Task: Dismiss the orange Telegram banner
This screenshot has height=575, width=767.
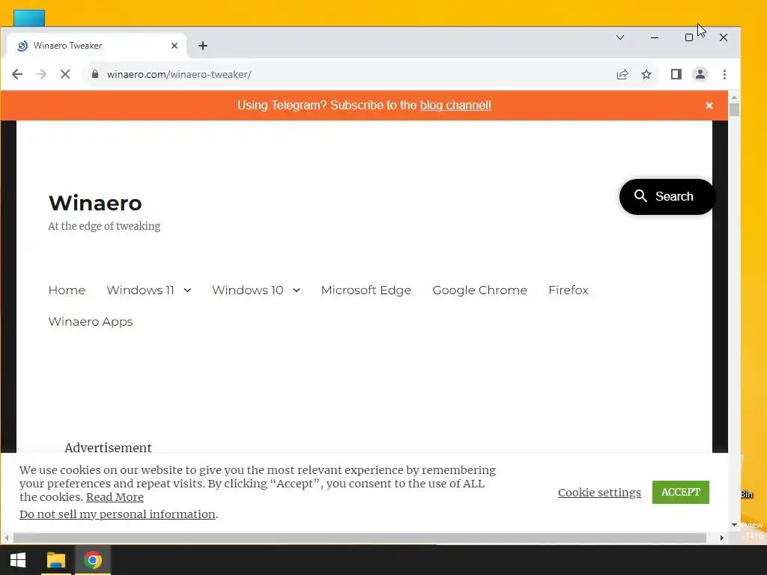Action: 709,106
